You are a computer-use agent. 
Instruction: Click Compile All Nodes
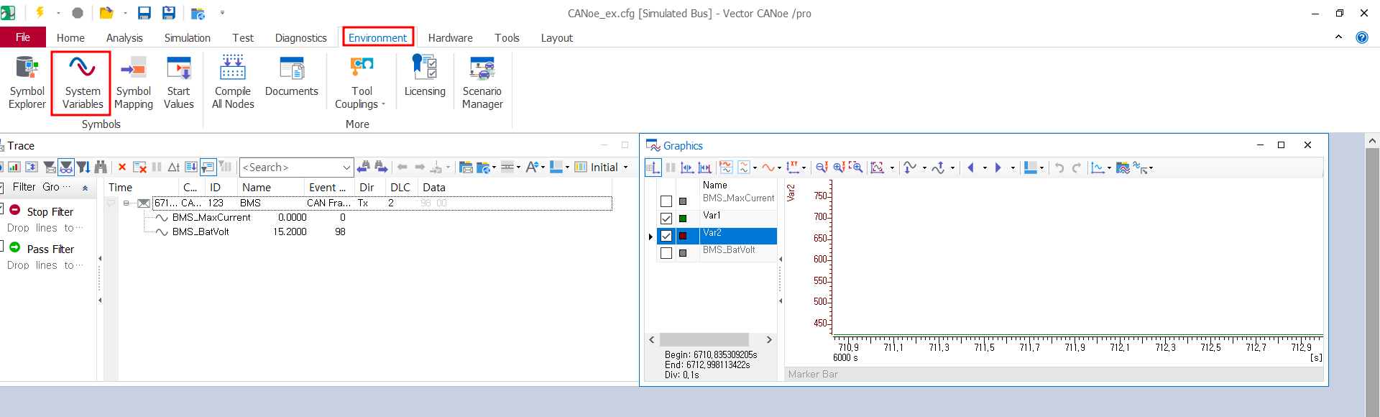click(233, 83)
